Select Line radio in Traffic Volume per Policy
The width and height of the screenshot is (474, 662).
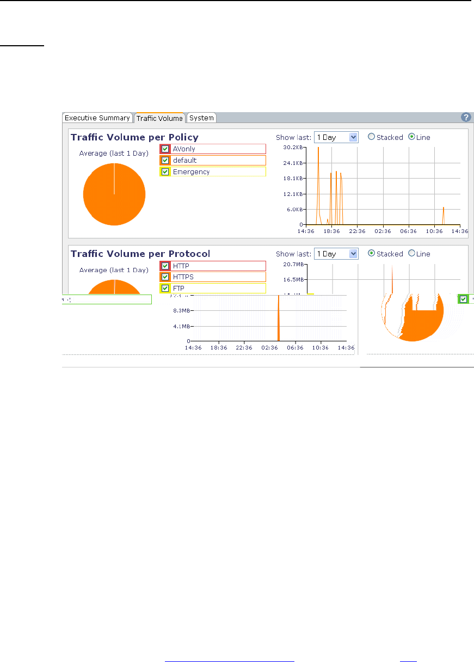pyautogui.click(x=411, y=137)
